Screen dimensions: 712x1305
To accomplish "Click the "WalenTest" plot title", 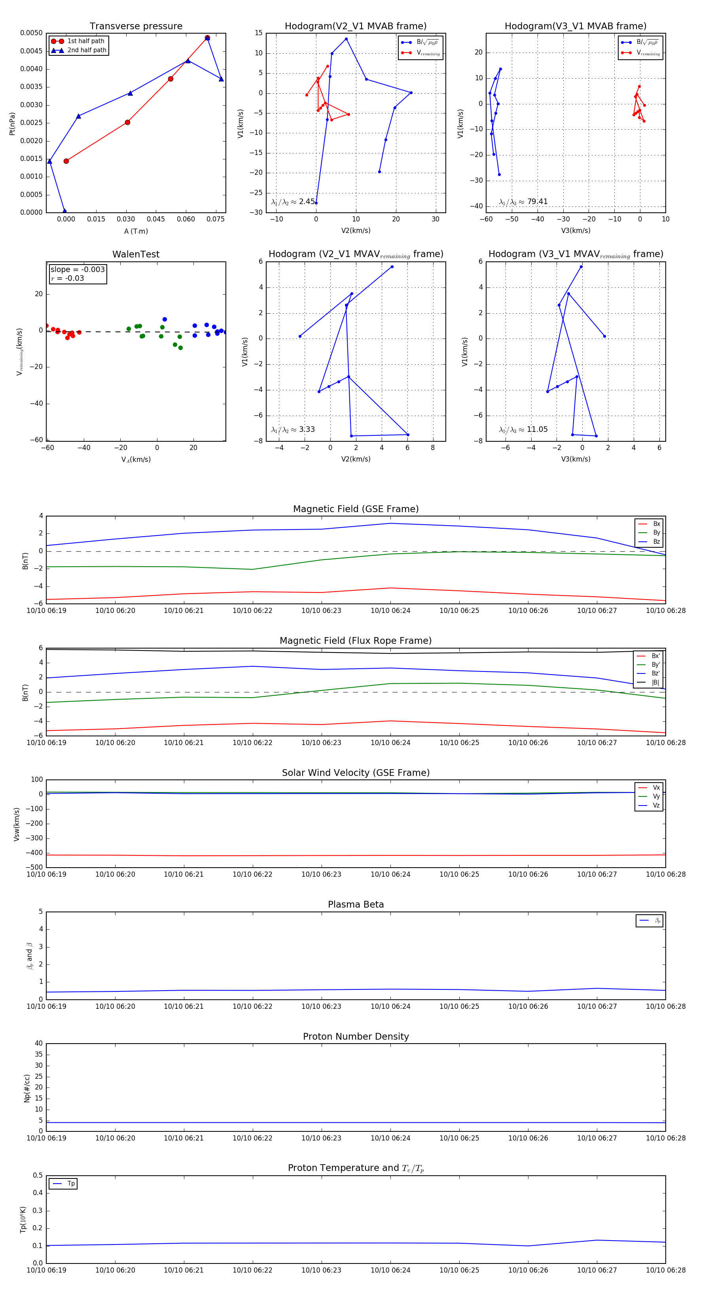I will click(136, 254).
